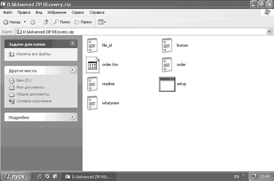Go to Мои документы link
274x181 pixels.
30,87
